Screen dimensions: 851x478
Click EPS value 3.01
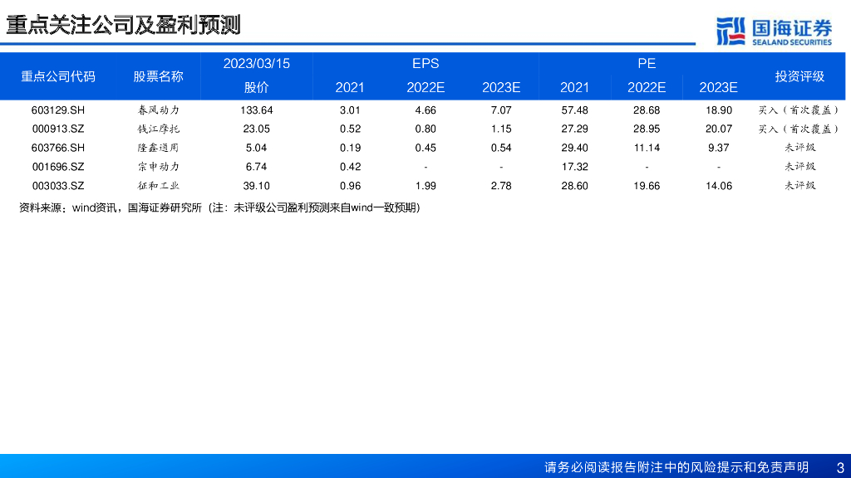(350, 110)
